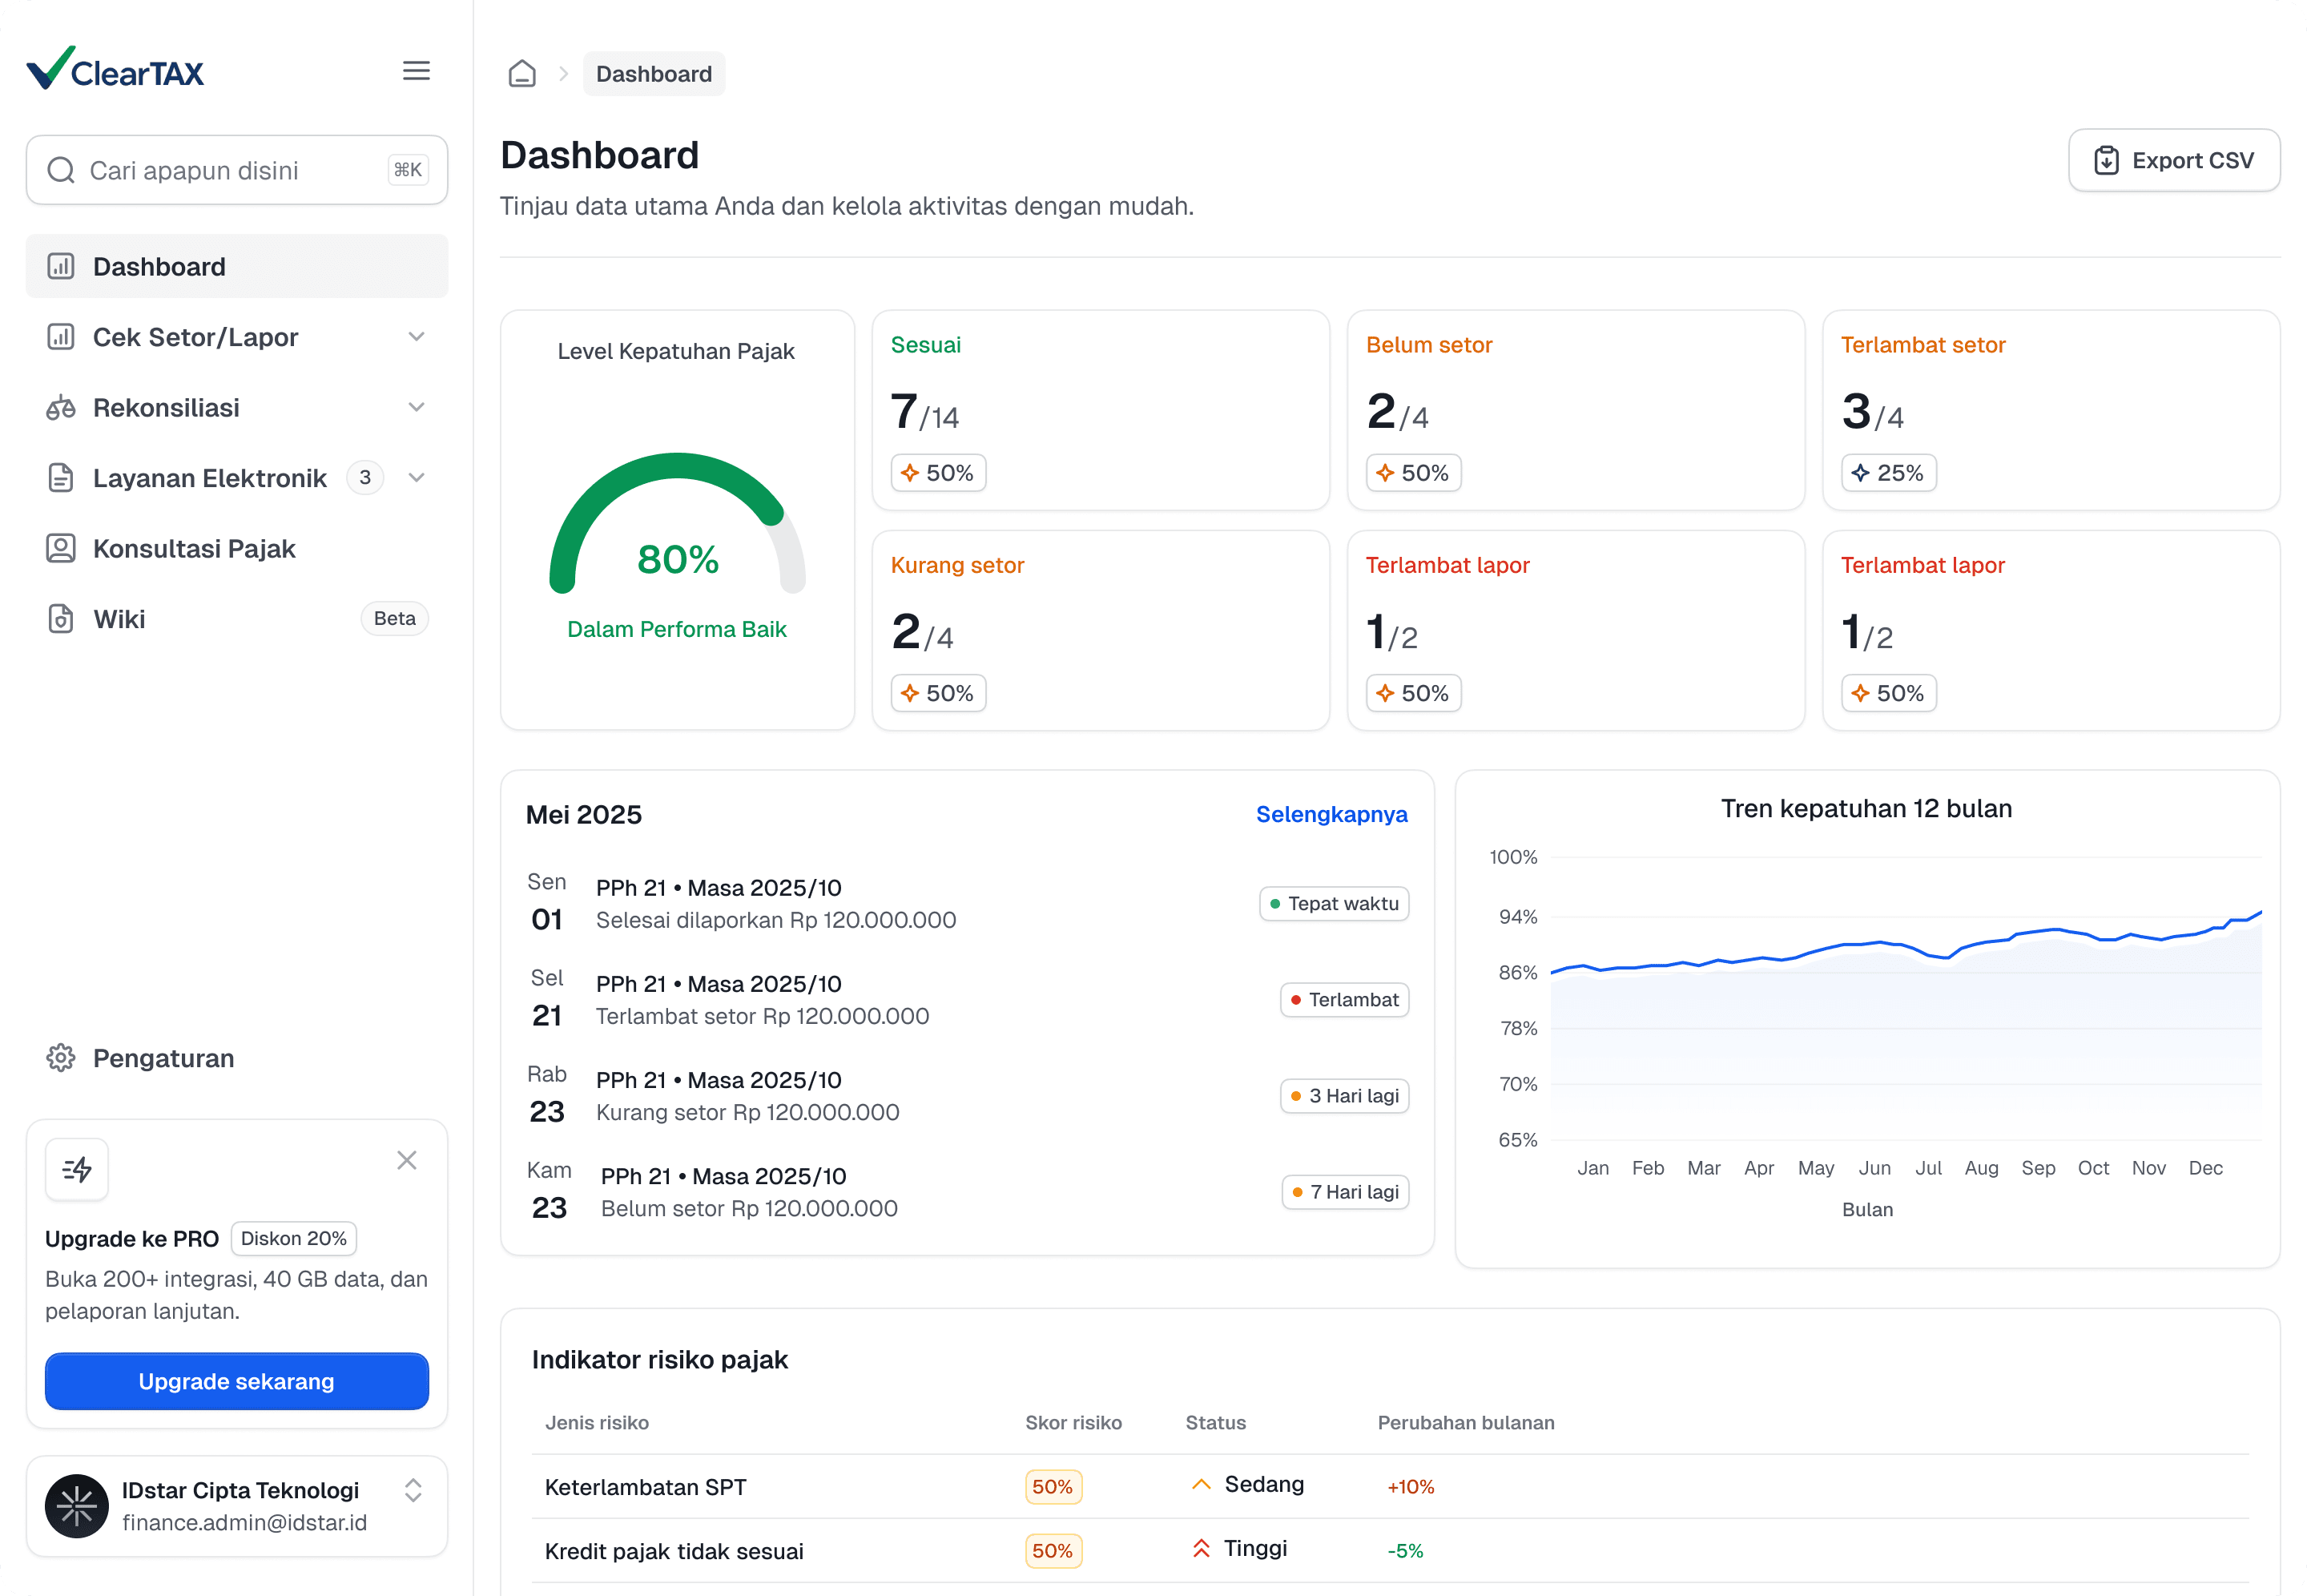
Task: Focus the Cari apapun disini search field
Action: pos(237,170)
